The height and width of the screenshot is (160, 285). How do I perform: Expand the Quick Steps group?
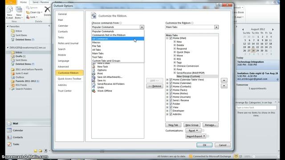[175, 52]
